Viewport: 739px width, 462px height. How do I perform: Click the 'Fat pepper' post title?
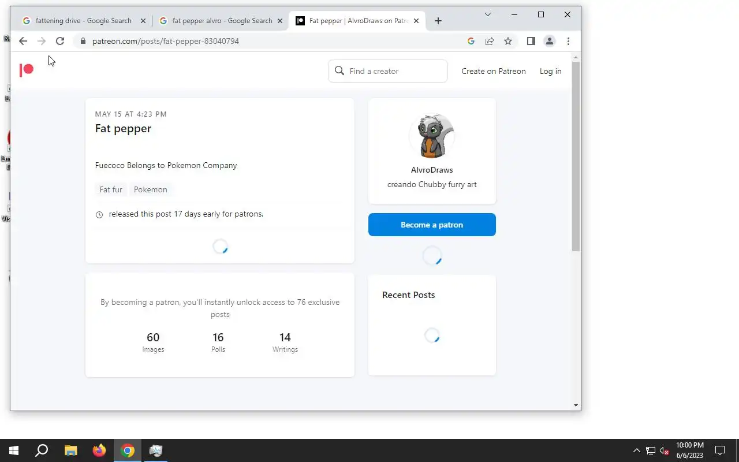coord(123,129)
